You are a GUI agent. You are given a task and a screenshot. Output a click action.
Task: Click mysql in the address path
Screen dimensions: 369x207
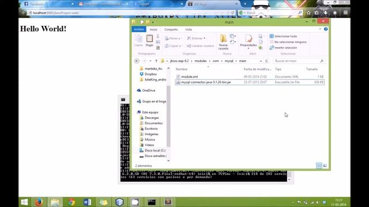pyautogui.click(x=229, y=61)
